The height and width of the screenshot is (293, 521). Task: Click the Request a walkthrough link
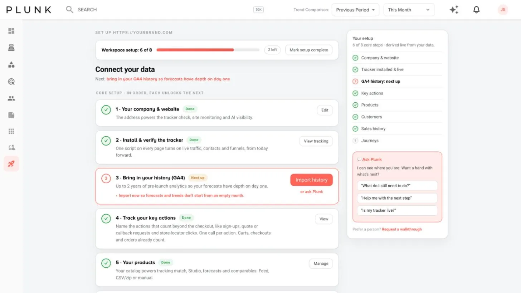coord(401,229)
